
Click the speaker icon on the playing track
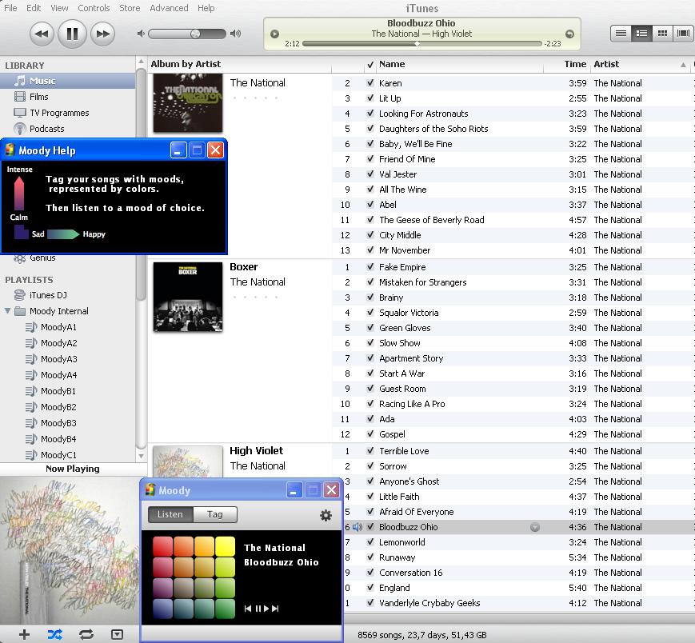coord(357,527)
